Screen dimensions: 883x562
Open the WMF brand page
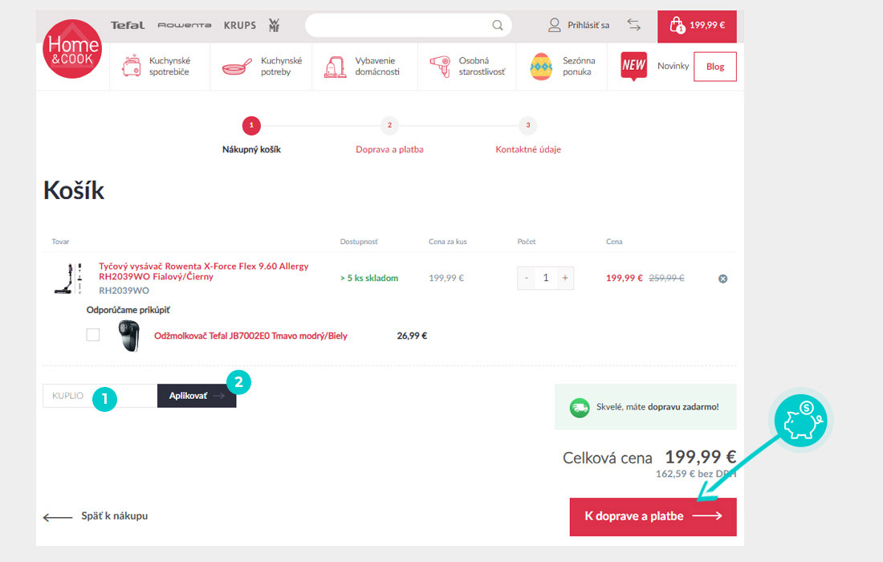pyautogui.click(x=275, y=26)
